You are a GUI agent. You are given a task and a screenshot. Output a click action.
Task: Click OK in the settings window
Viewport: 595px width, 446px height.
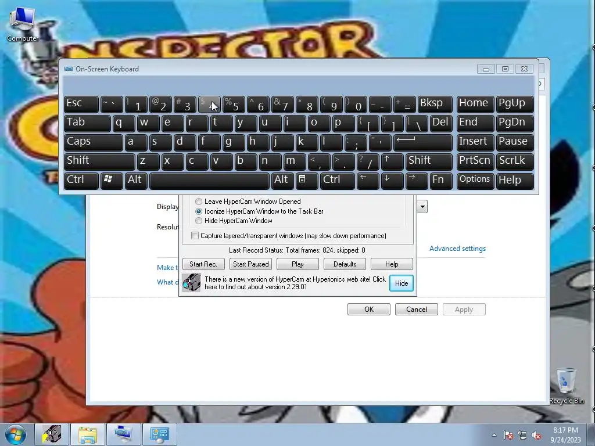(x=369, y=310)
